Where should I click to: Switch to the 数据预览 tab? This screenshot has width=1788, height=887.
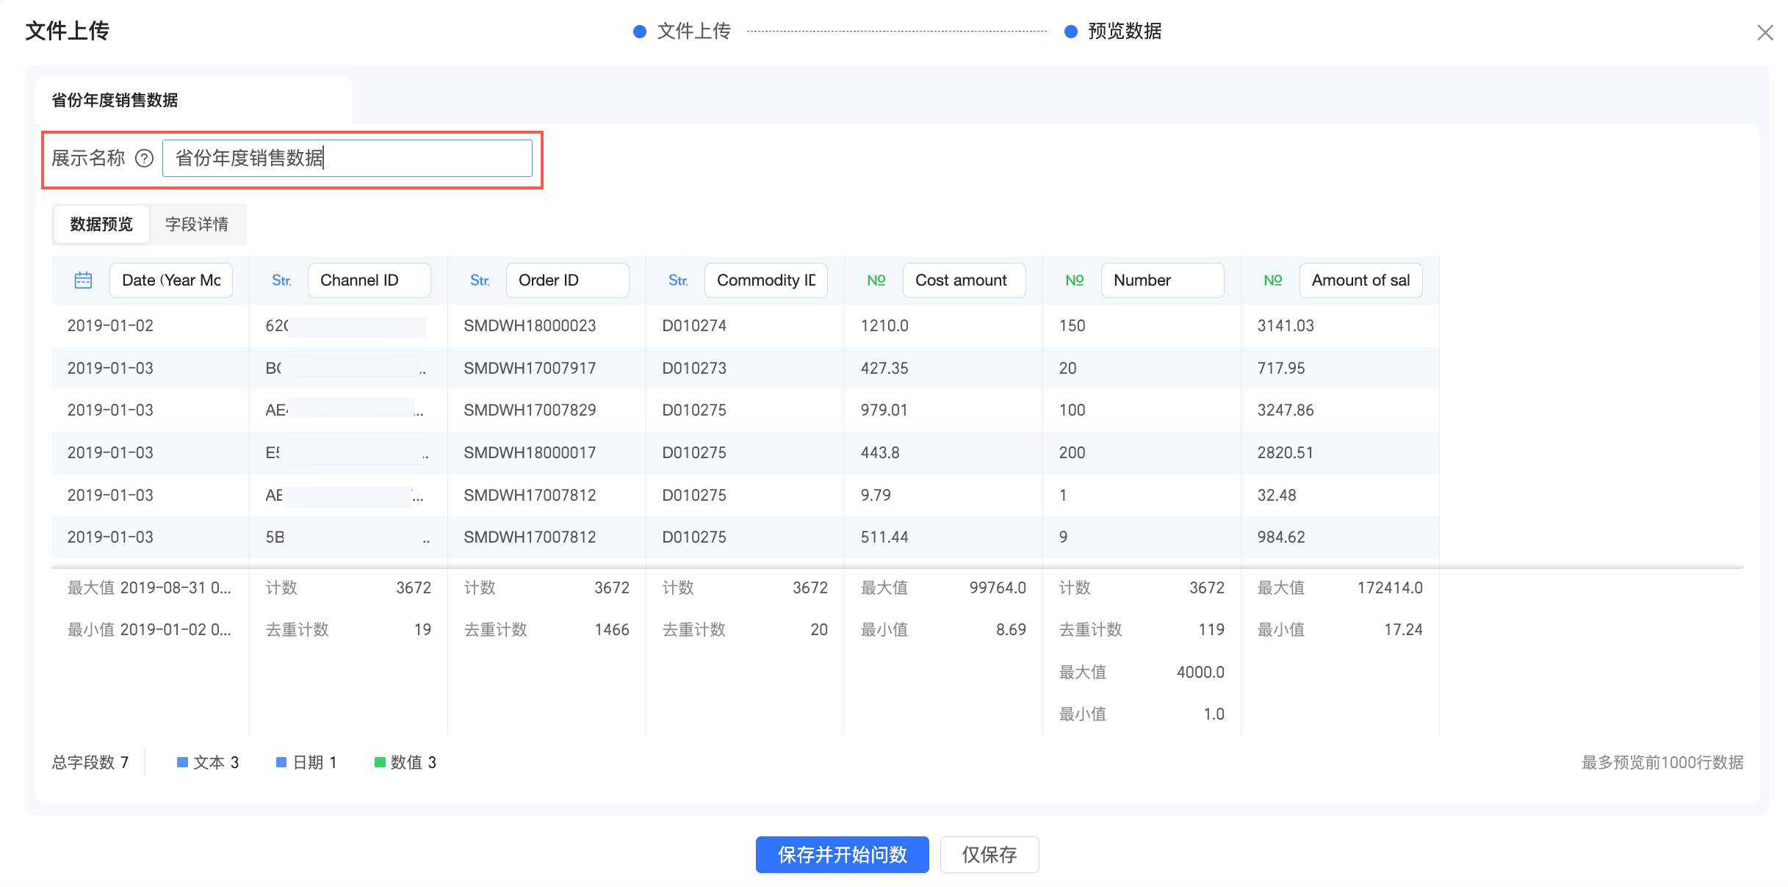point(101,224)
